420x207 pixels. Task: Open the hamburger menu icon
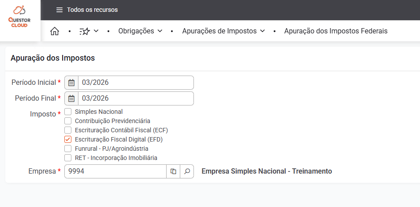pyautogui.click(x=59, y=10)
